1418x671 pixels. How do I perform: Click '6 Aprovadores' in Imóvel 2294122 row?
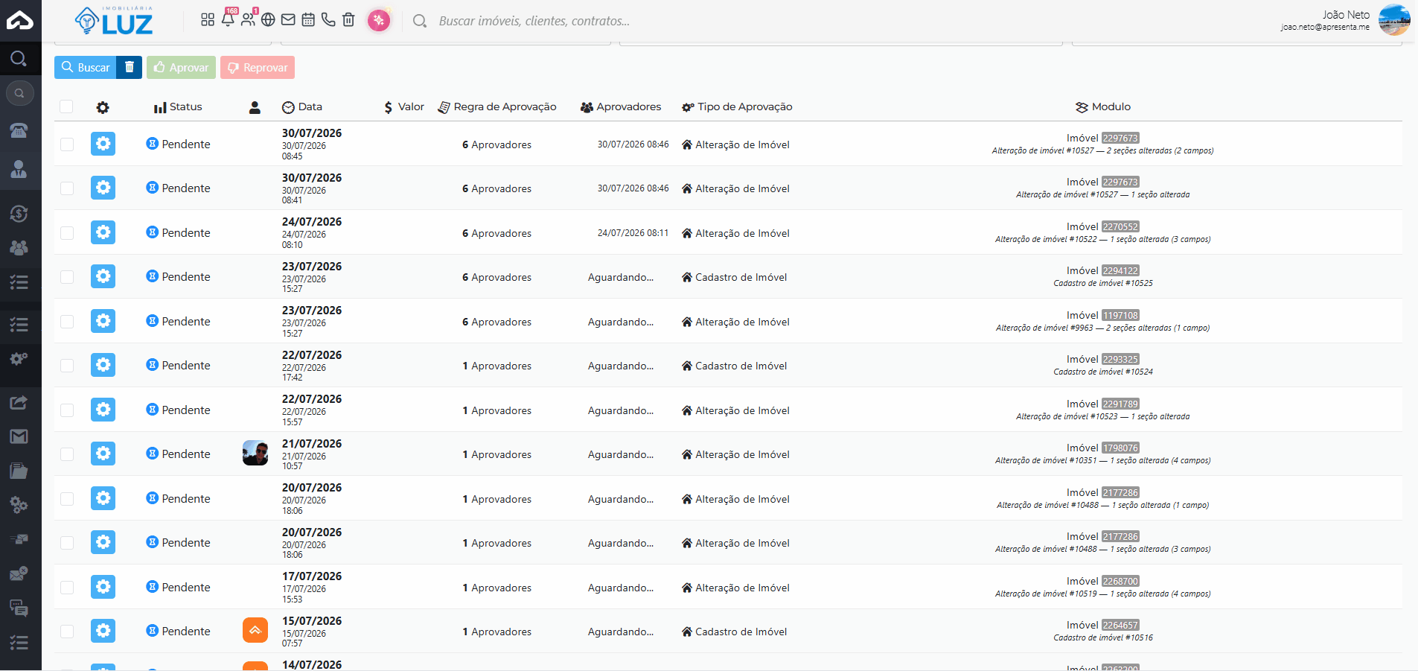(496, 277)
